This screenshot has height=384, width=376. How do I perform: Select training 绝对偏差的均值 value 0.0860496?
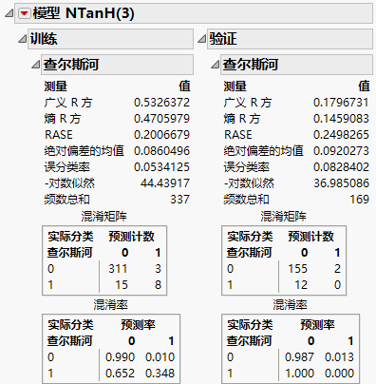pos(161,151)
